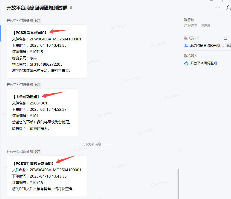Click the PCB发货完成通知 message card title

coord(30,33)
